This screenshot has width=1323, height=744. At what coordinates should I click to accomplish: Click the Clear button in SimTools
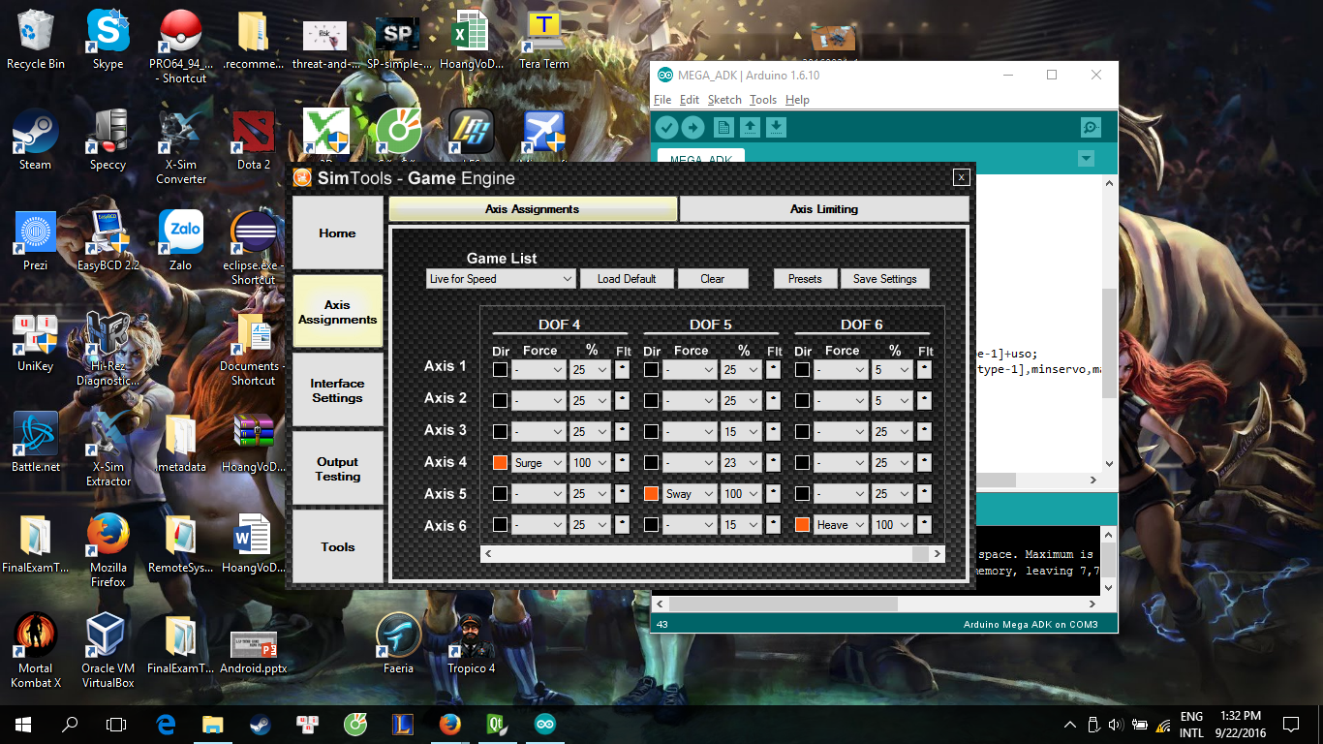712,279
